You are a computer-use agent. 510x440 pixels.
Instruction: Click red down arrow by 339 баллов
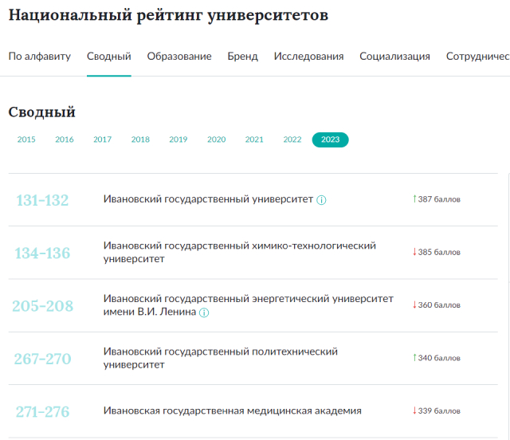414,411
